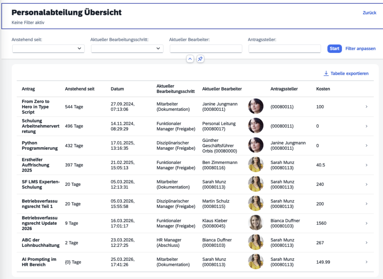This screenshot has width=383, height=279.
Task: Collapse the filter bar with the up chevron
Action: click(190, 59)
